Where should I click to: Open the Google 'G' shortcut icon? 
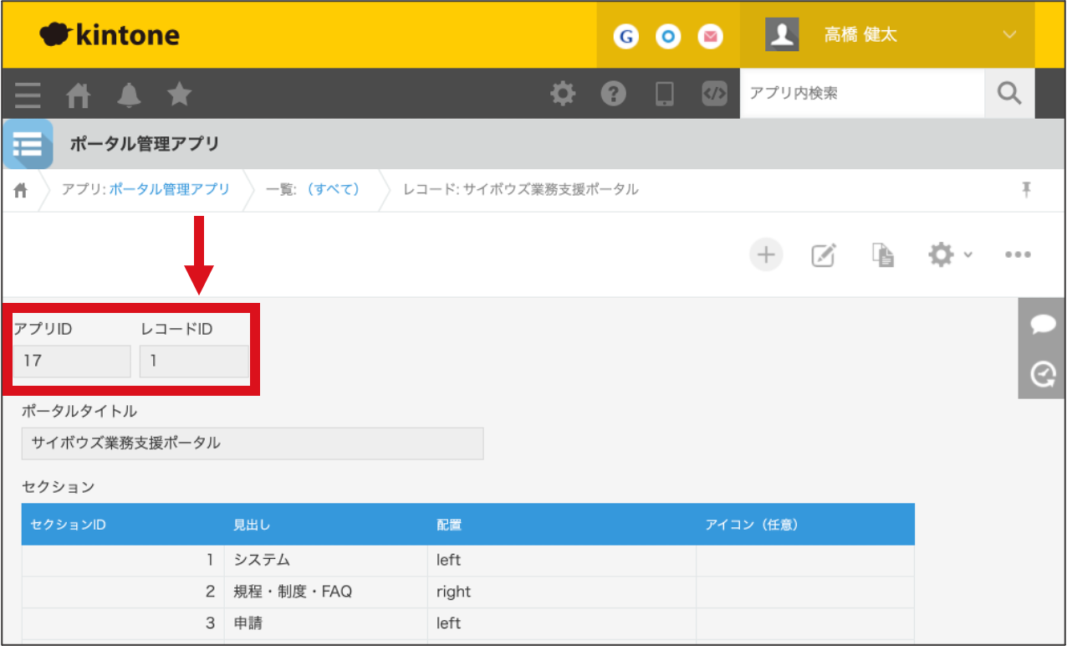click(x=625, y=37)
